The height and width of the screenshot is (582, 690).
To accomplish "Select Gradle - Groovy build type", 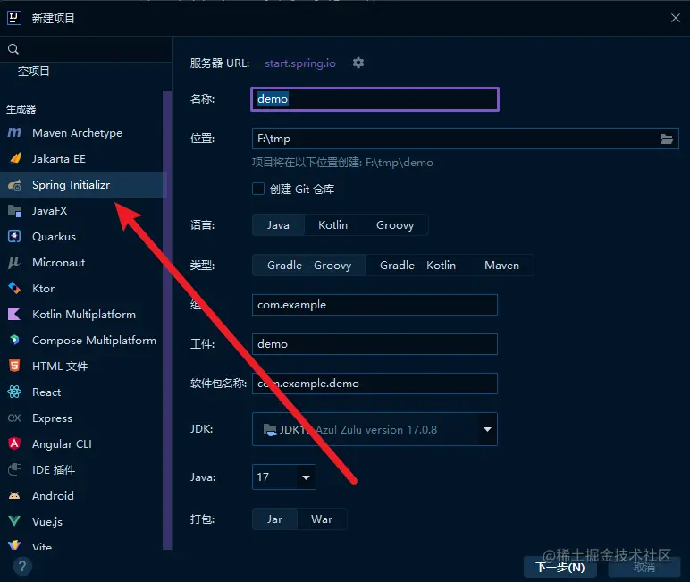I will pyautogui.click(x=309, y=265).
